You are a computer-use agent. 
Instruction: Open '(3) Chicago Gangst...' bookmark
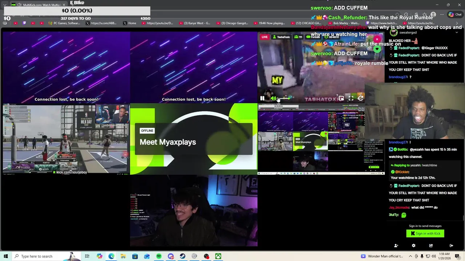(x=232, y=23)
